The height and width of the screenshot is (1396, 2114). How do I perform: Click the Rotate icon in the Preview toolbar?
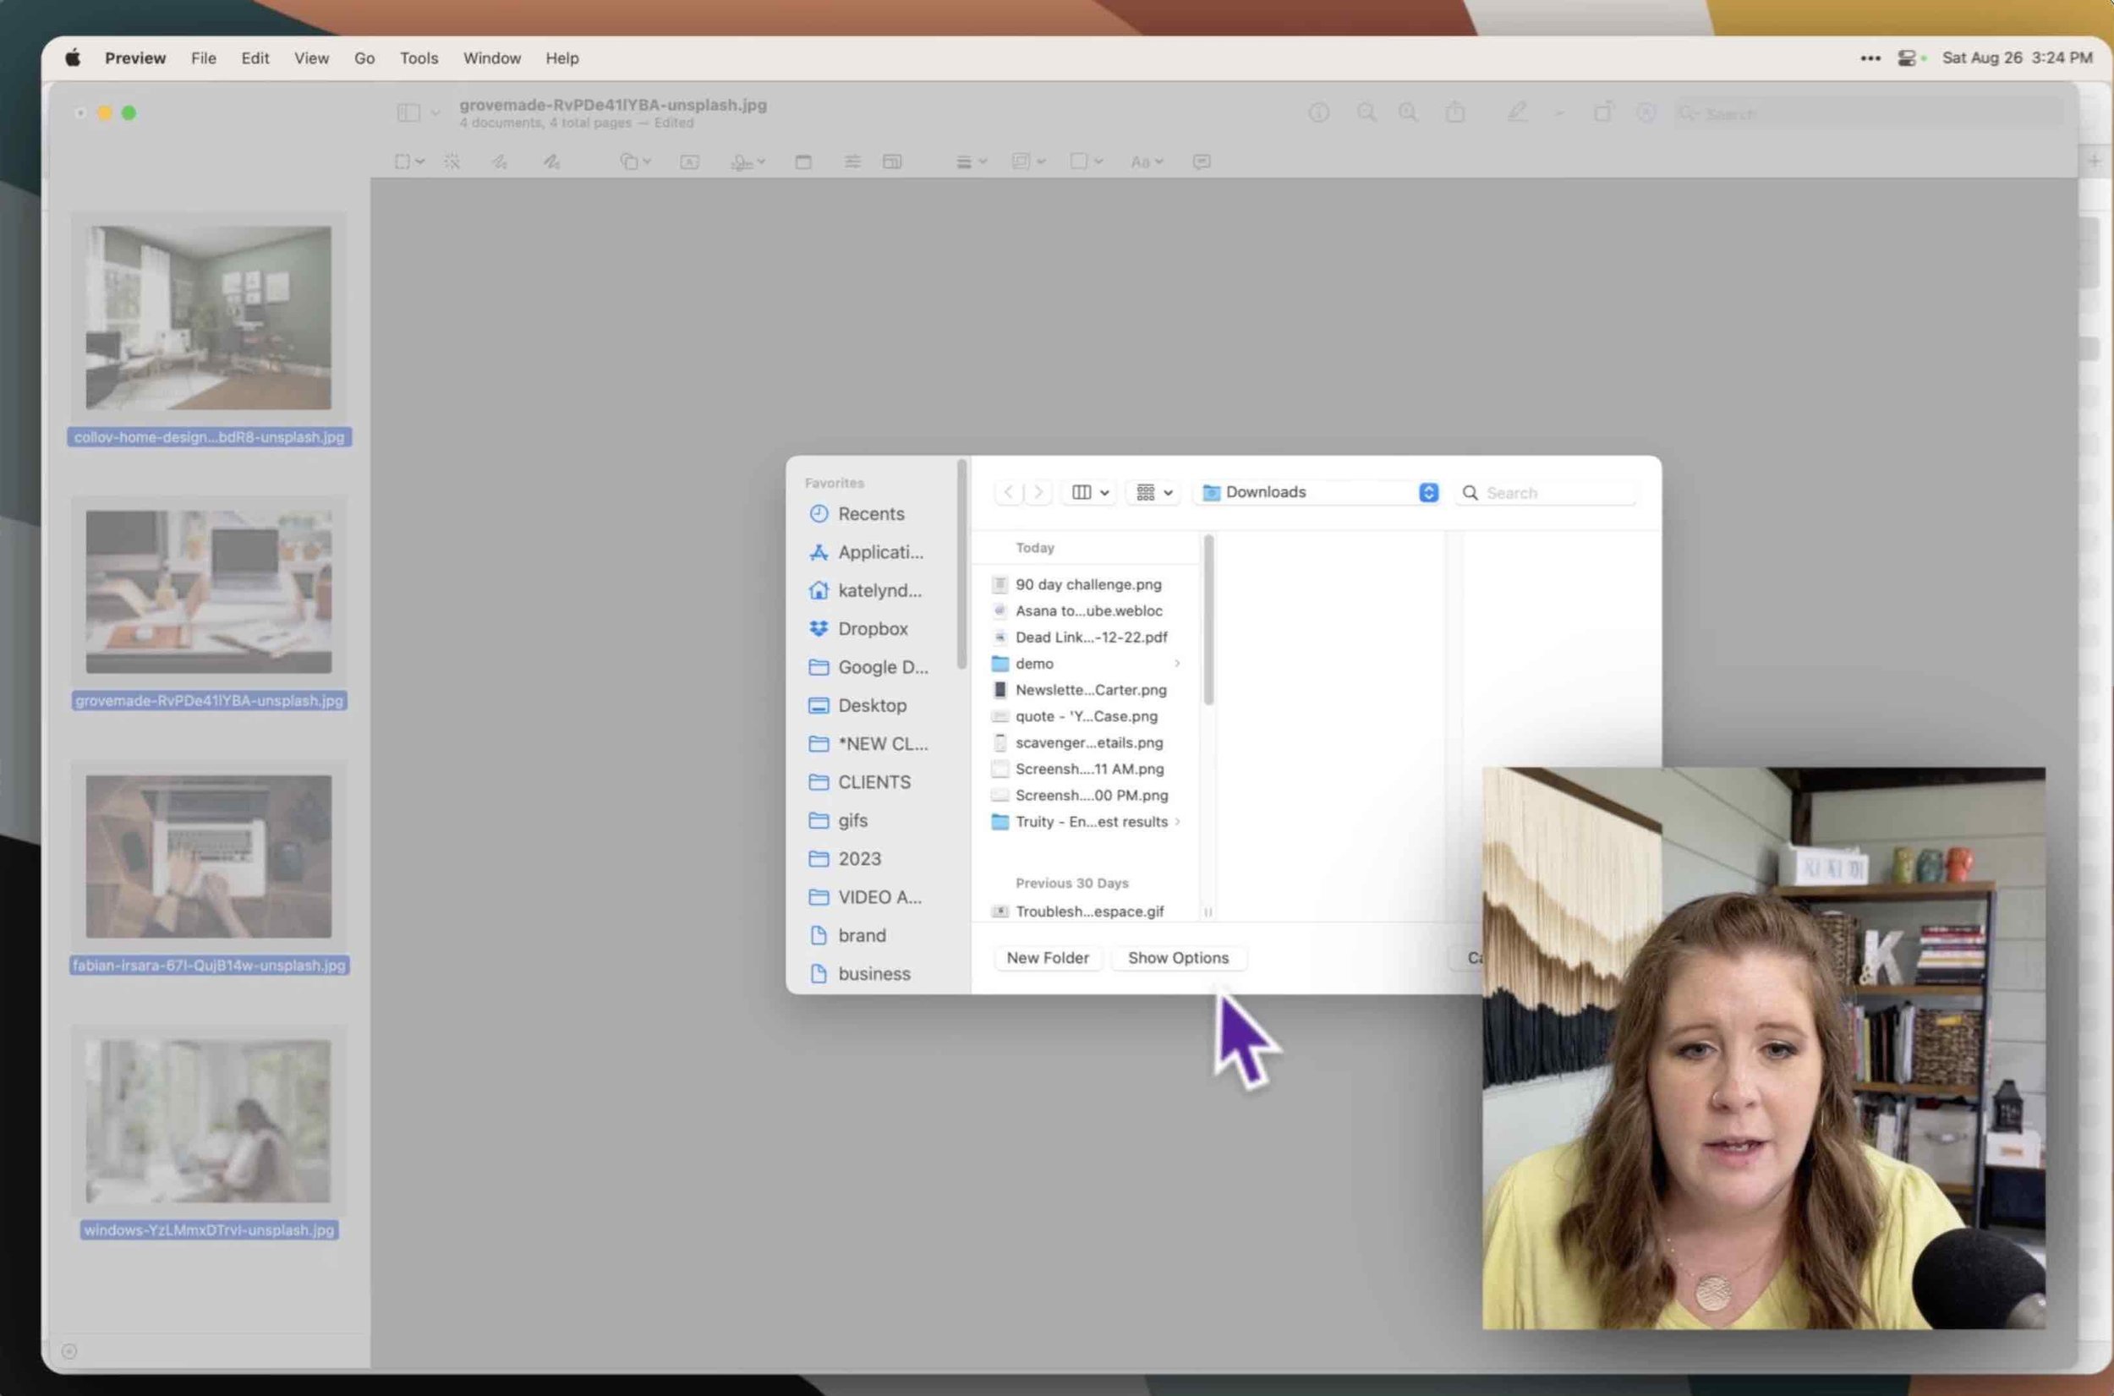(x=1602, y=112)
